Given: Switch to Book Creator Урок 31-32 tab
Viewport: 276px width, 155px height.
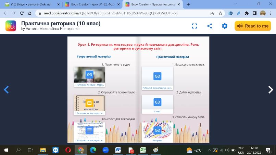Looking at the screenshot, I should pos(92,4).
